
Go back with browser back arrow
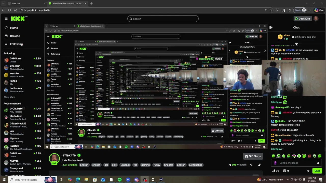pyautogui.click(x=3, y=10)
